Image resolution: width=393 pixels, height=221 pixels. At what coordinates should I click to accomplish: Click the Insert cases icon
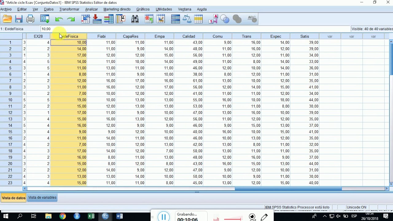[149, 19]
